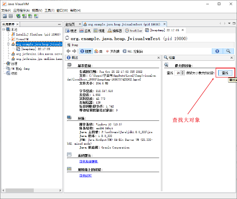Click the 基本信息 section icon
Image resolution: width=237 pixels, height=199 pixels.
tap(69, 65)
